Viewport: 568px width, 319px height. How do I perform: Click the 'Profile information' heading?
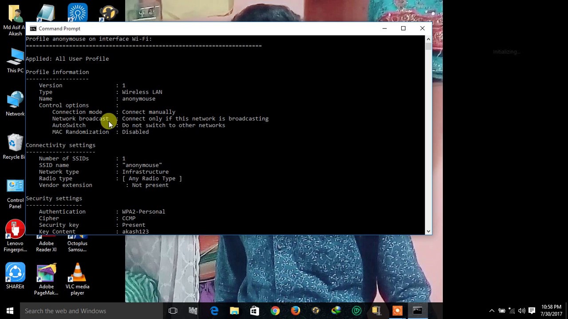(x=57, y=72)
